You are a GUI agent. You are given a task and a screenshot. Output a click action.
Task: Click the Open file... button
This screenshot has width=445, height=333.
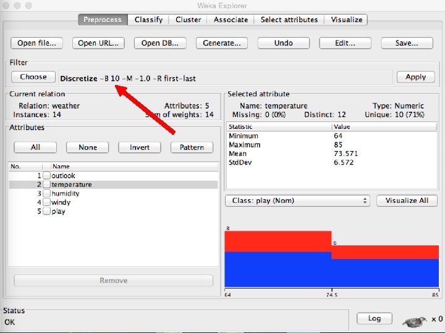coord(36,43)
